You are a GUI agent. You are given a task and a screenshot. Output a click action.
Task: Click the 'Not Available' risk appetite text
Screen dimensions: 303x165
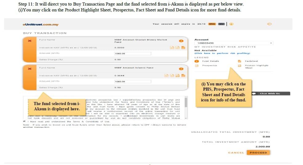205,50
